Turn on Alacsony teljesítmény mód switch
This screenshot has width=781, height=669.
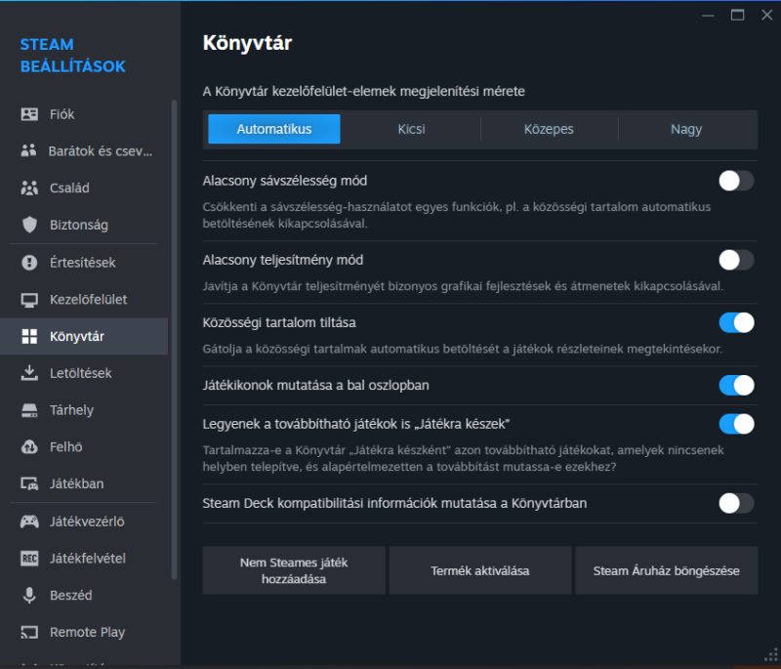736,260
